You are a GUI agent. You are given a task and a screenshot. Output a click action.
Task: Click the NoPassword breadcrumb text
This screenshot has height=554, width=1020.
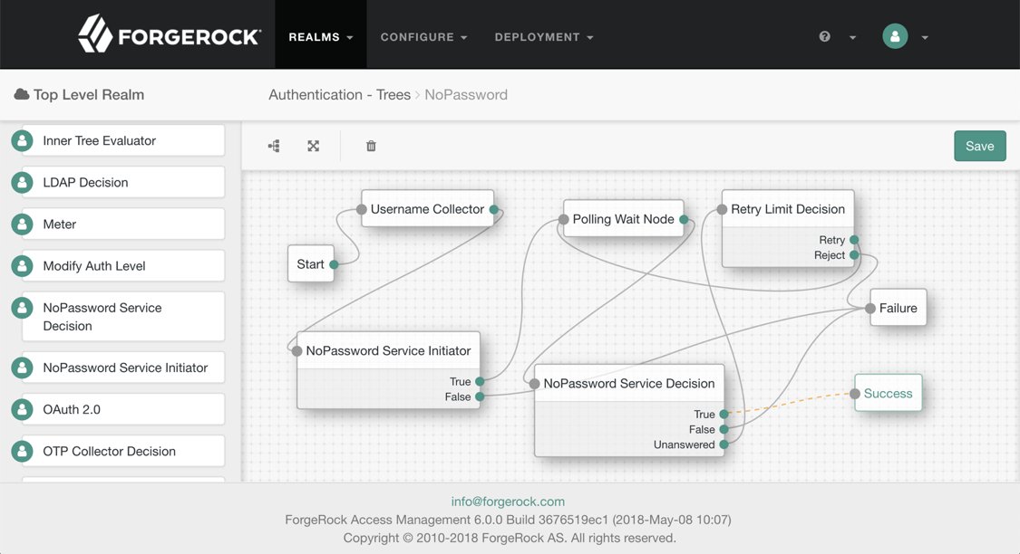pos(466,95)
